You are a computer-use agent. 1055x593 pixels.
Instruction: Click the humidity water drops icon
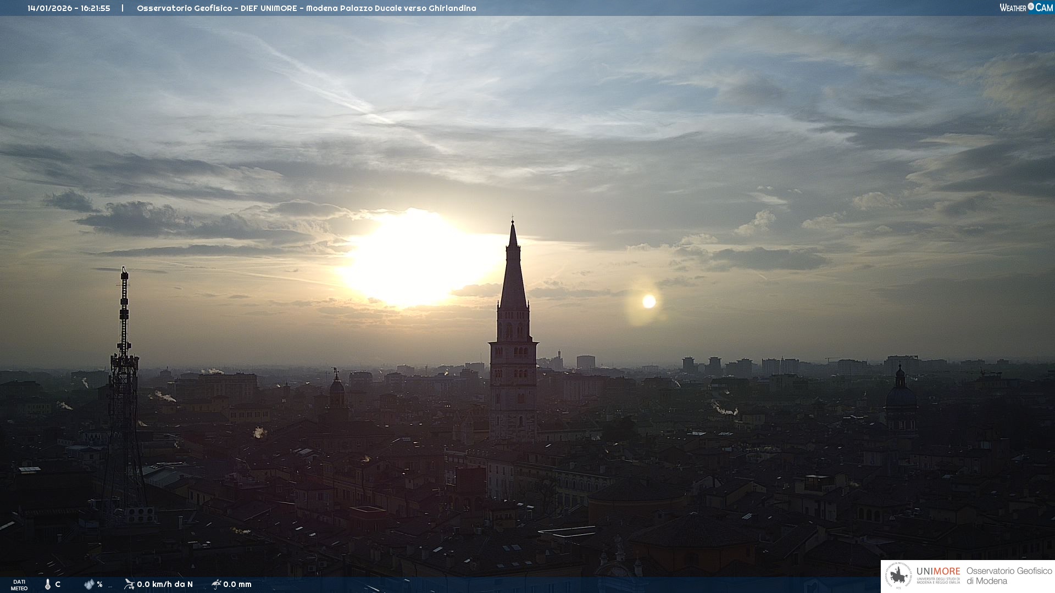coord(89,584)
